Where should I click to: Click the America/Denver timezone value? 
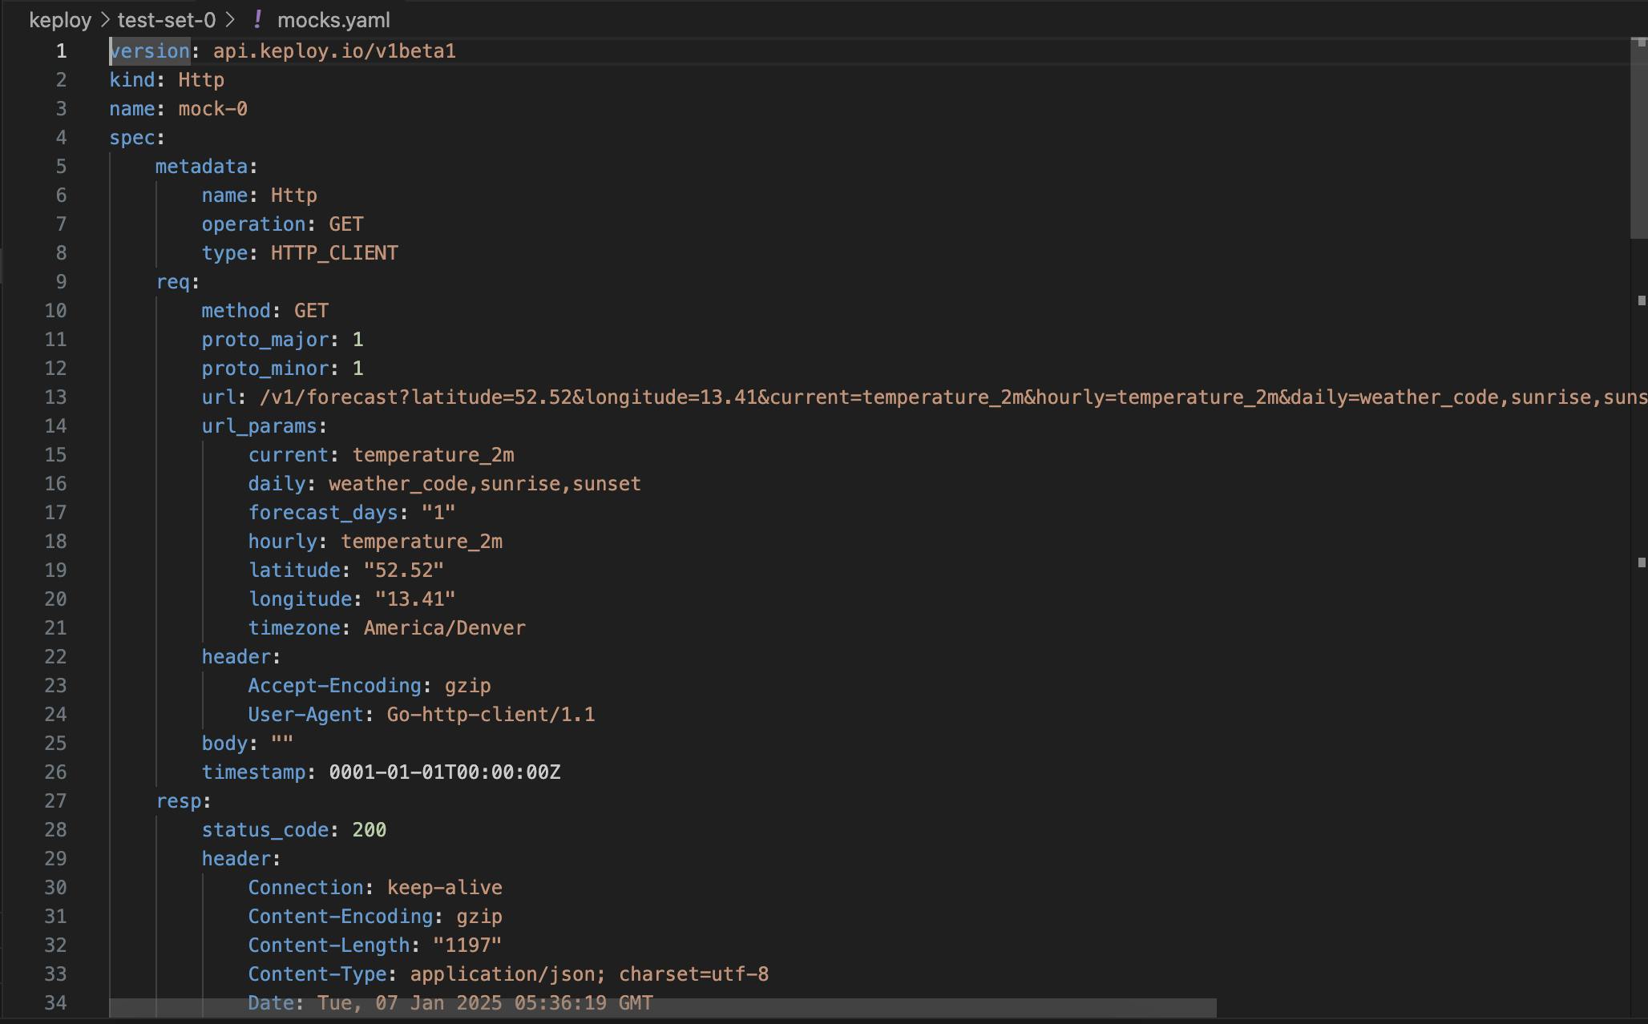445,628
